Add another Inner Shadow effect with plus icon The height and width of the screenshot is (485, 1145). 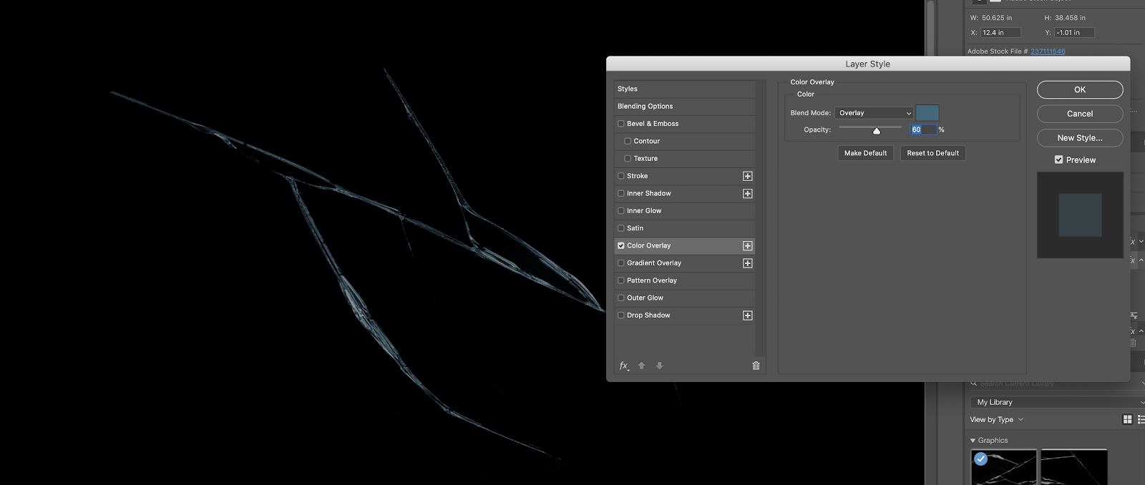coord(747,194)
